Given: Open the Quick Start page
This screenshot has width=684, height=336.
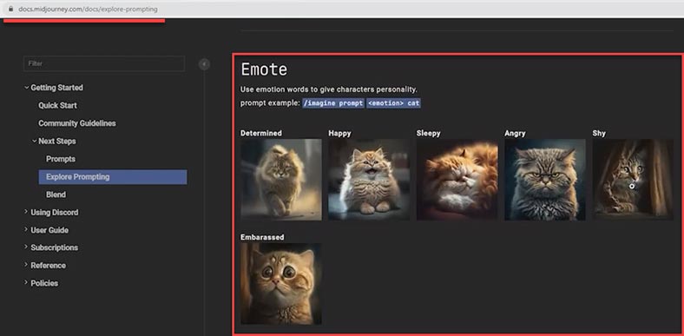Looking at the screenshot, I should pos(57,106).
